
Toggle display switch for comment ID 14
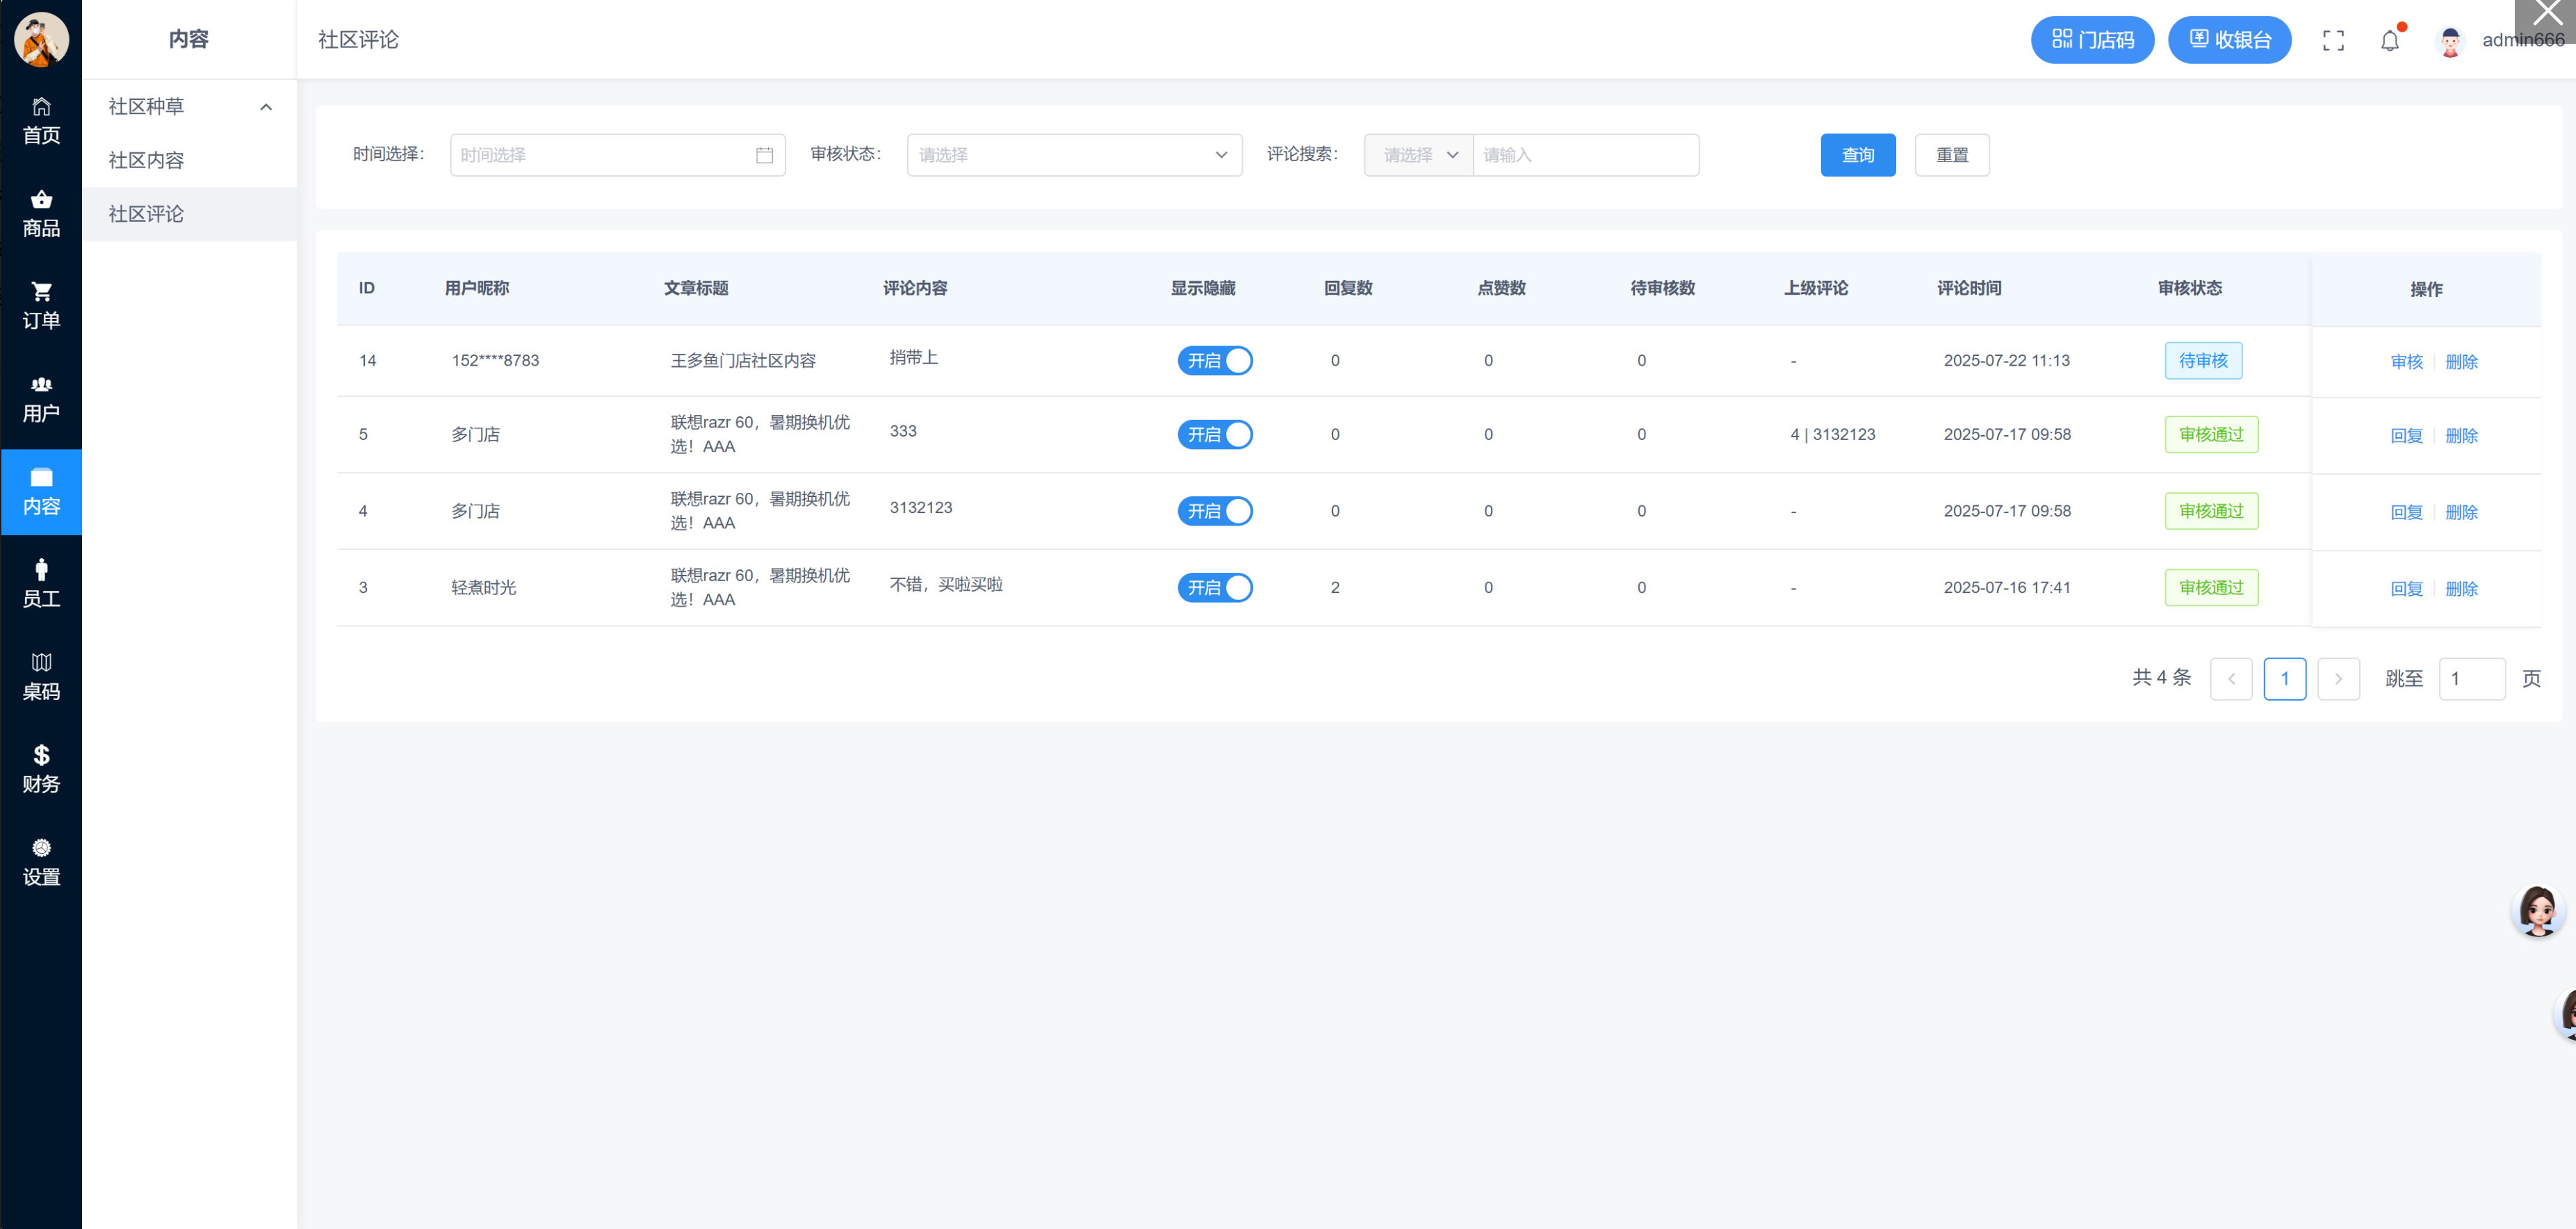(x=1214, y=361)
